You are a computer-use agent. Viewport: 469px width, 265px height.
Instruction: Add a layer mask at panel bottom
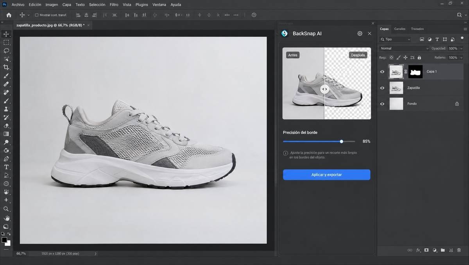(426, 250)
